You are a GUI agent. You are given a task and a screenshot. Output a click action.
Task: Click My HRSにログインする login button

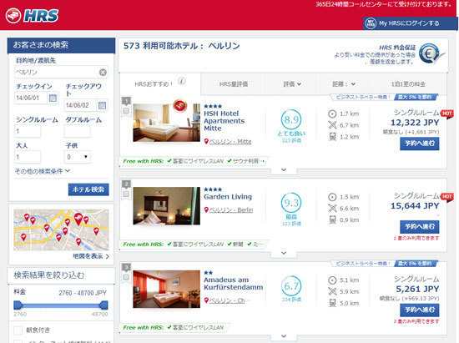click(x=411, y=23)
